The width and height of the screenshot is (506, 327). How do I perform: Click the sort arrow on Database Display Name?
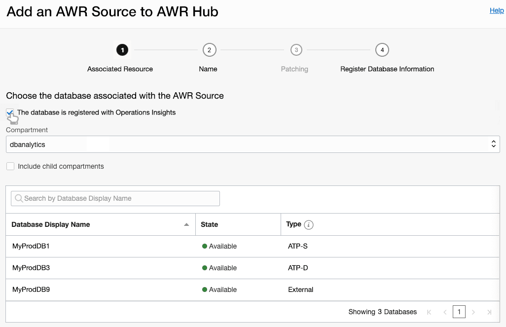pos(187,224)
